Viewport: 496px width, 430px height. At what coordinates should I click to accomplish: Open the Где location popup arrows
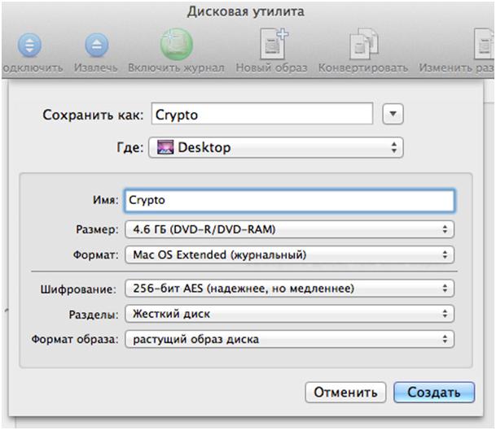(x=394, y=148)
